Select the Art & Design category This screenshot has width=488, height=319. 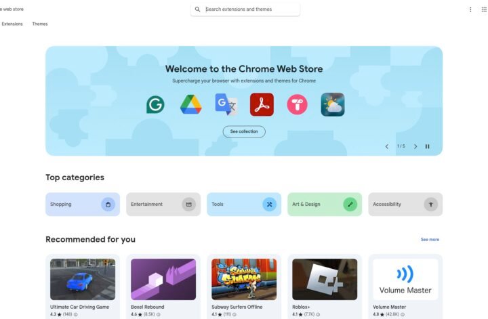click(x=325, y=205)
